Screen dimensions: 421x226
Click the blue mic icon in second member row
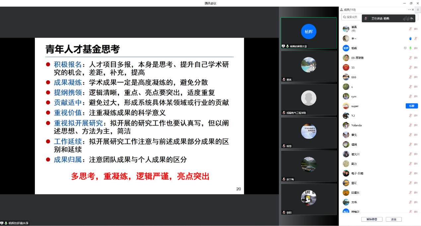[410, 39]
